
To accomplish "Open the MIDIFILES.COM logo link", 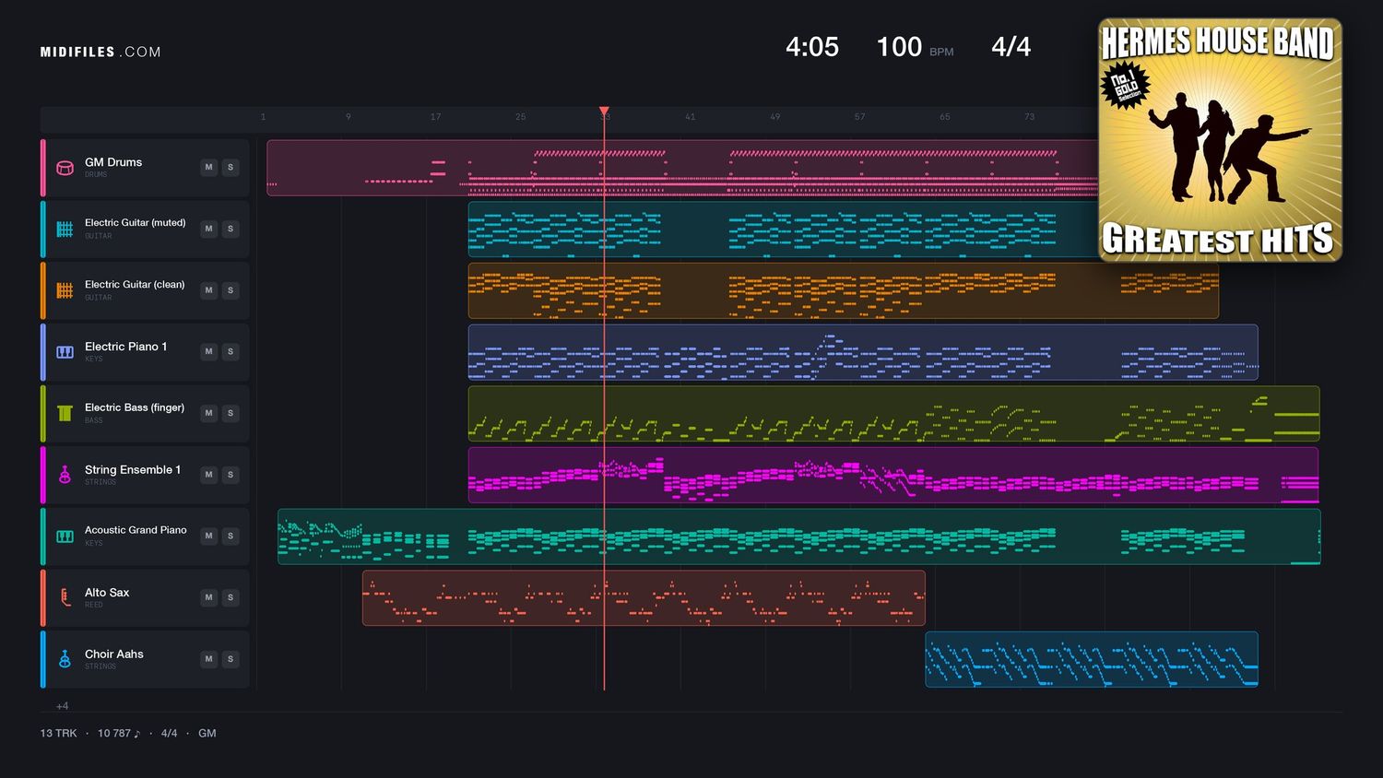I will (100, 52).
